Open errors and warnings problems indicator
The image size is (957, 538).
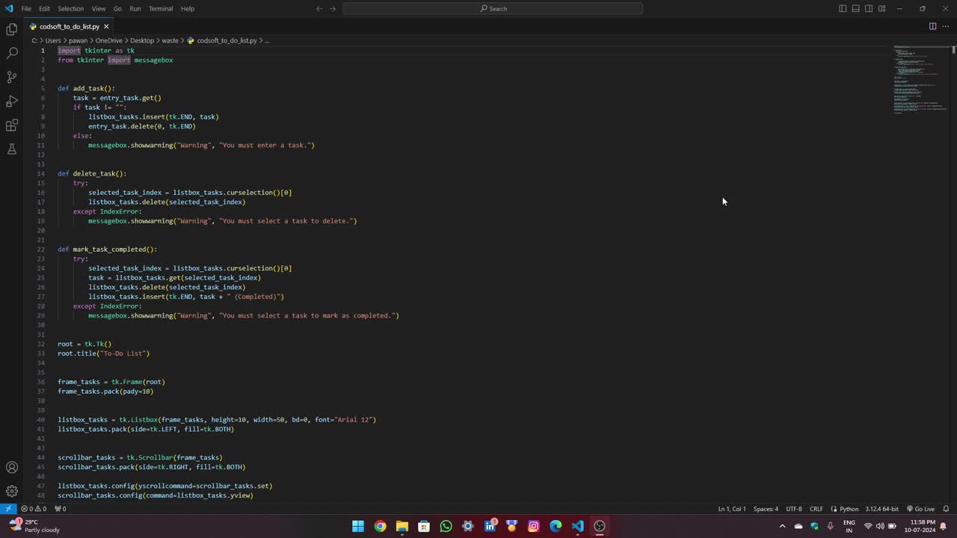[34, 509]
